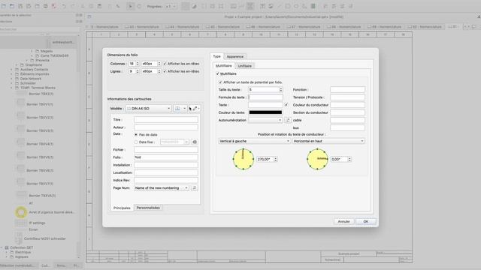Uncheck the Multifilaire checkbox
The image size is (481, 270).
(217, 73)
